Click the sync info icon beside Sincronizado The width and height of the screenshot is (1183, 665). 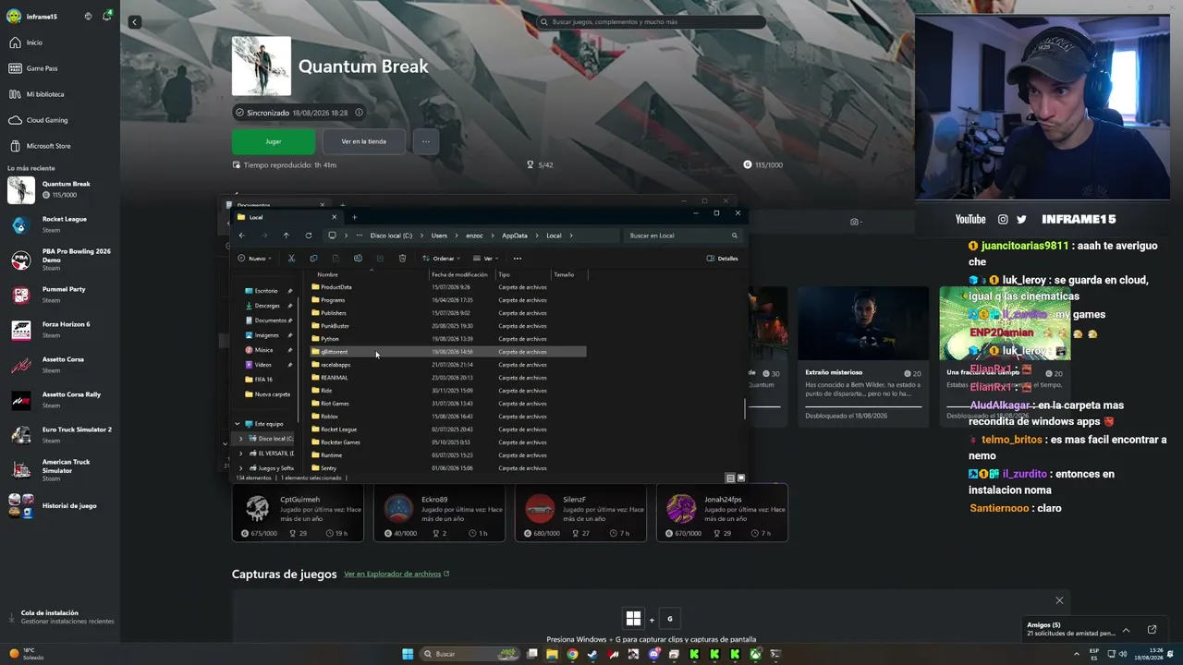tap(359, 113)
